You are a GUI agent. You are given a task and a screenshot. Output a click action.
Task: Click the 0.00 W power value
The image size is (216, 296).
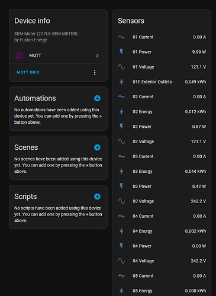199,246
